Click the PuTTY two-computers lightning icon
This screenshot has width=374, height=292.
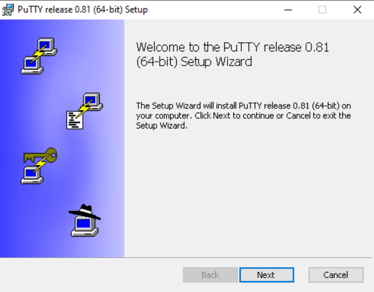39,56
